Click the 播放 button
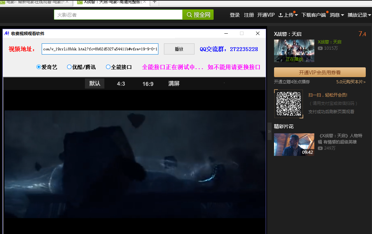The height and width of the screenshot is (234, 372). tap(179, 49)
